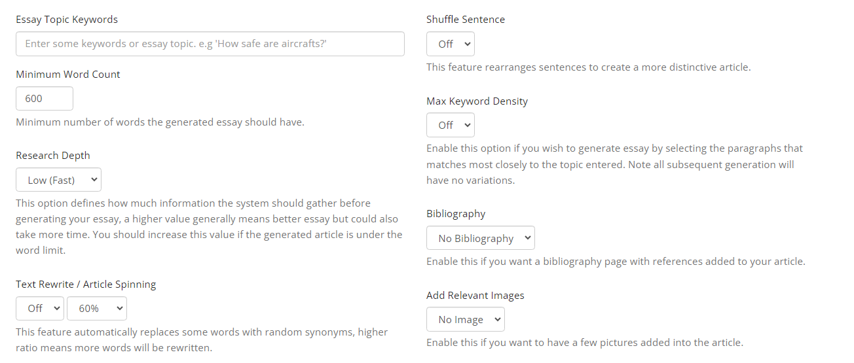This screenshot has height=363, width=854.
Task: Focus the Minimum Word Count box
Action: [x=44, y=99]
